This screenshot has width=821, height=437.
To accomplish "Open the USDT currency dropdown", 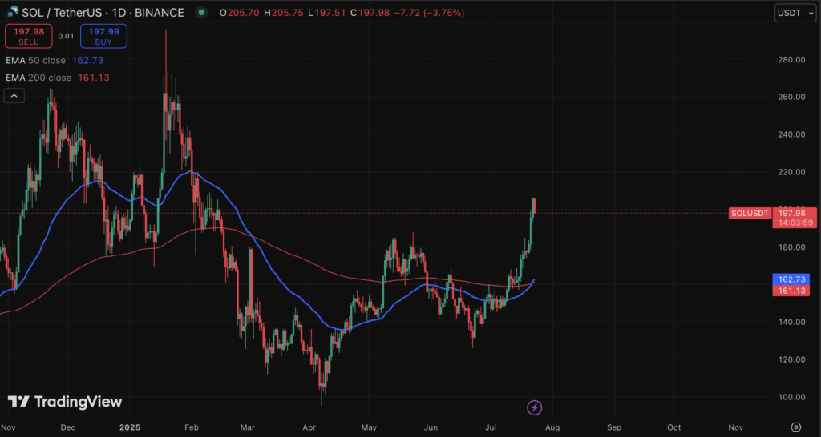I will click(795, 13).
